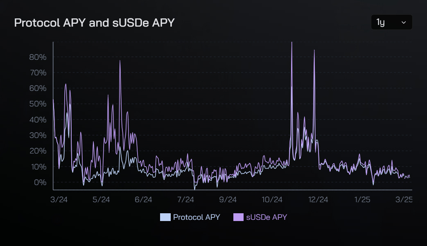
Task: Click the 70% y-axis label
Action: tap(38, 73)
